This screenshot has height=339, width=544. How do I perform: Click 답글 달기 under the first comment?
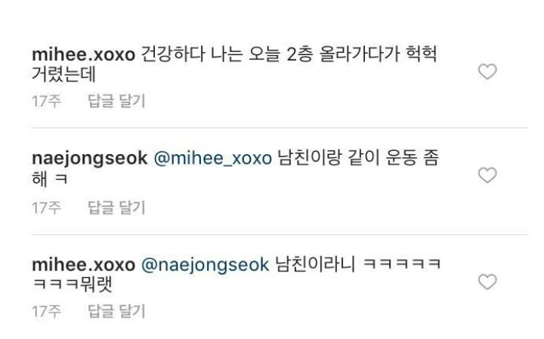(116, 101)
